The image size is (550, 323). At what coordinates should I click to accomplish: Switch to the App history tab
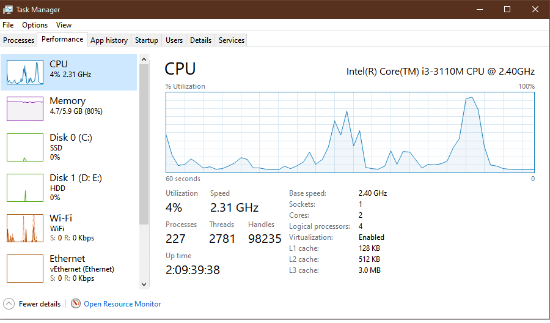coord(109,40)
